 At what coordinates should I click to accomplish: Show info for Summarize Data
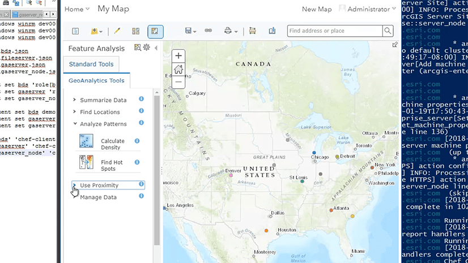[141, 98]
